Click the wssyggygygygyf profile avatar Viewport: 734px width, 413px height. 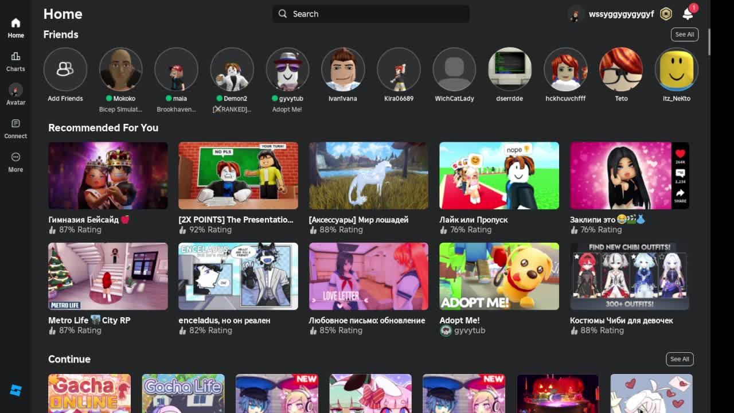coord(576,14)
